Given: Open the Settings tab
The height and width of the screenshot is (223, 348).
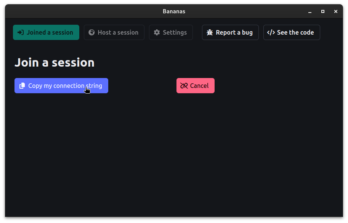Looking at the screenshot, I should pyautogui.click(x=171, y=32).
